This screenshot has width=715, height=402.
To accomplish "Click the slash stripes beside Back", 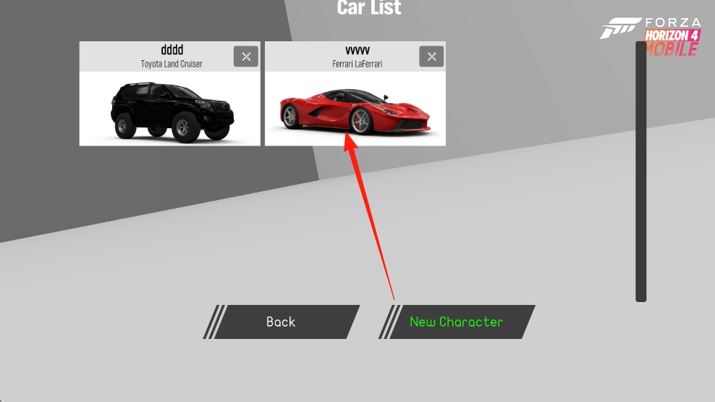I will coord(214,322).
